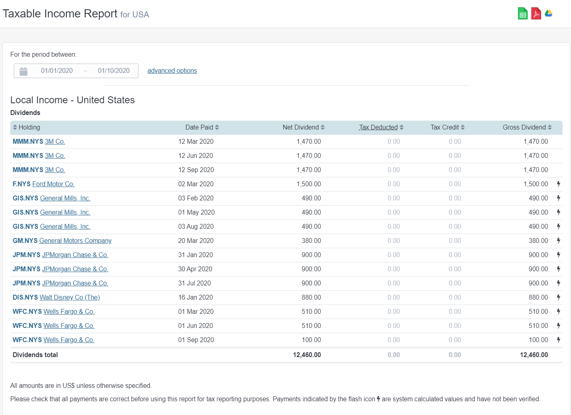Select Wells Fargo net dividend 100.00
Screen dimensions: 571x415
point(311,340)
